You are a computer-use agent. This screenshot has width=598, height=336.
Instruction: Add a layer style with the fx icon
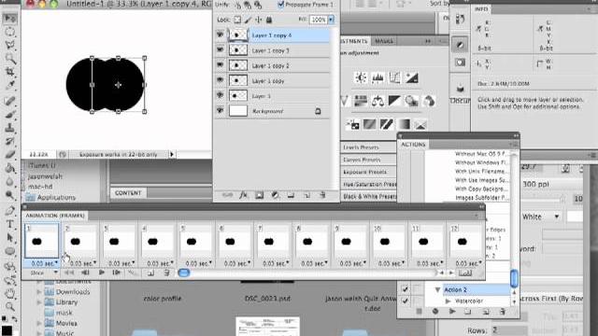tap(243, 195)
